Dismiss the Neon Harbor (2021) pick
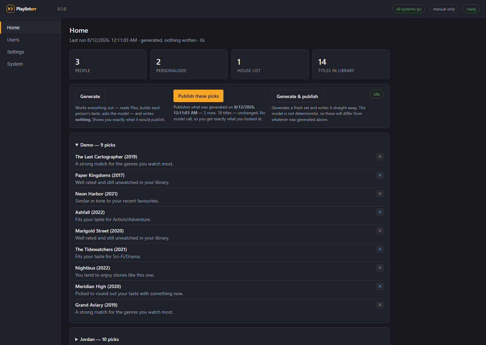 (380, 194)
